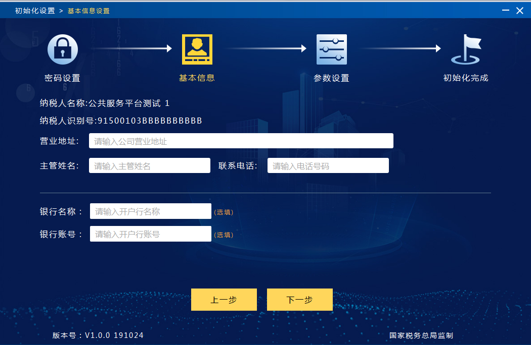Click the 初始化完成 step label

(466, 78)
